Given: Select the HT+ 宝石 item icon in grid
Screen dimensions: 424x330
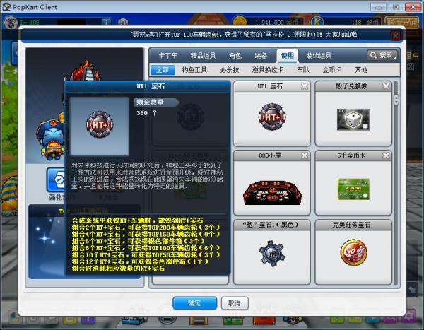Looking at the screenshot, I should tap(272, 117).
